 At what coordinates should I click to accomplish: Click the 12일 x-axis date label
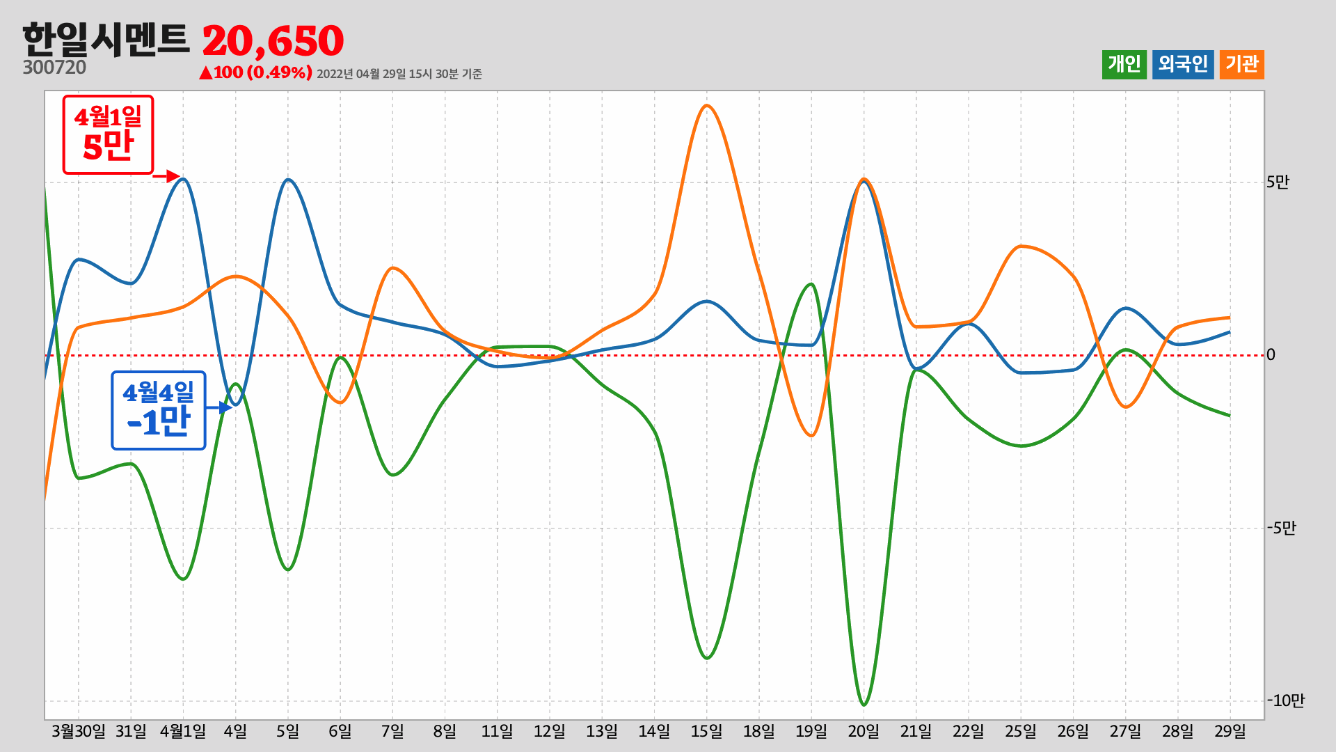tap(550, 731)
